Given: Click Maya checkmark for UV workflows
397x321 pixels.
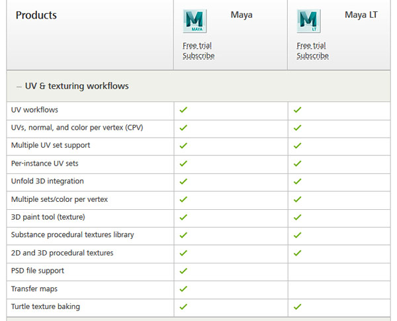Looking at the screenshot, I should pos(183,110).
